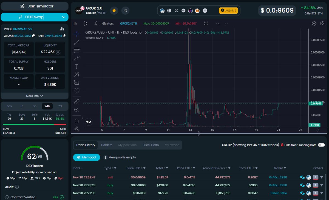Toggle lock all drawing tools
The image size is (329, 200).
point(76,128)
